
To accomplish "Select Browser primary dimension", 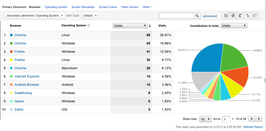I will coord(35,7).
